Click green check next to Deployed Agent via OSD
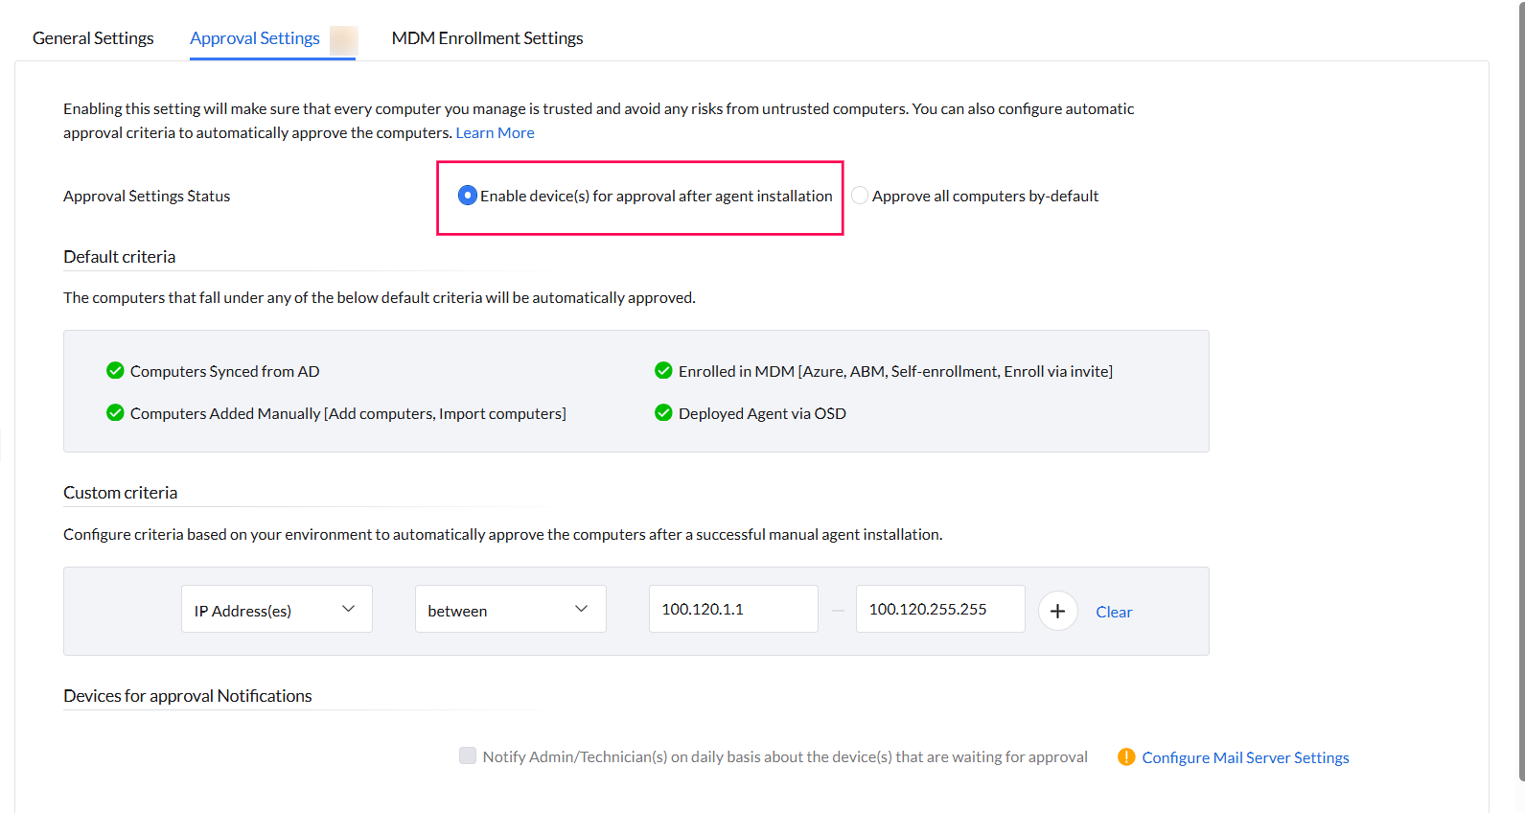Screen dimensions: 1525x813 (663, 413)
